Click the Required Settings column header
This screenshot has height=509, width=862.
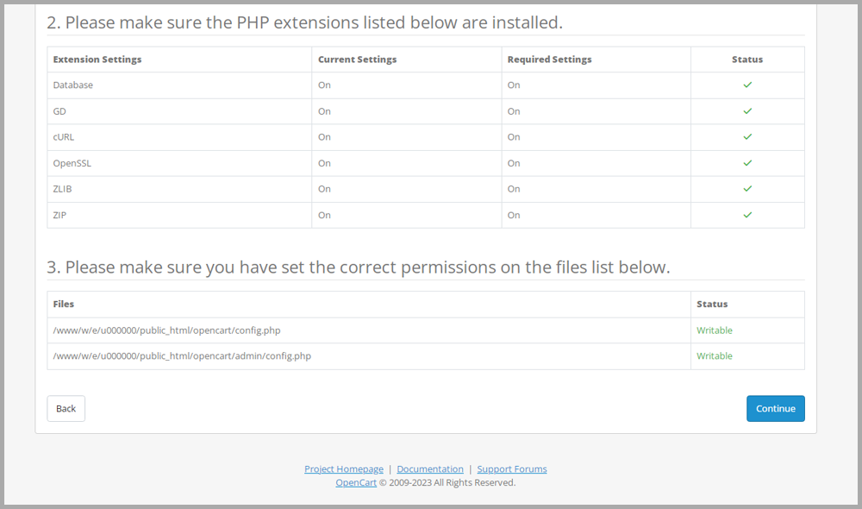[x=549, y=60]
